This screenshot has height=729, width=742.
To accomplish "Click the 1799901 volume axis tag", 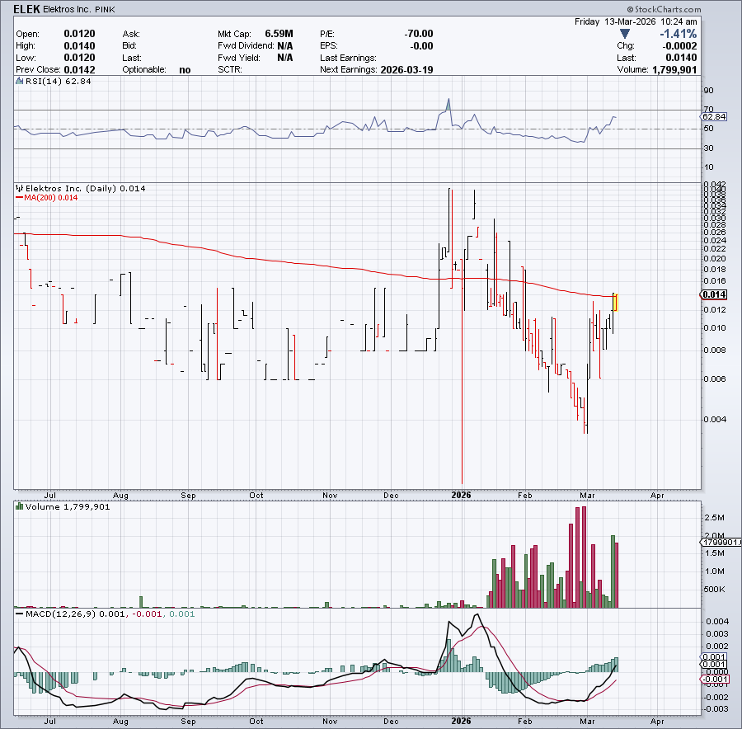I will tap(721, 542).
